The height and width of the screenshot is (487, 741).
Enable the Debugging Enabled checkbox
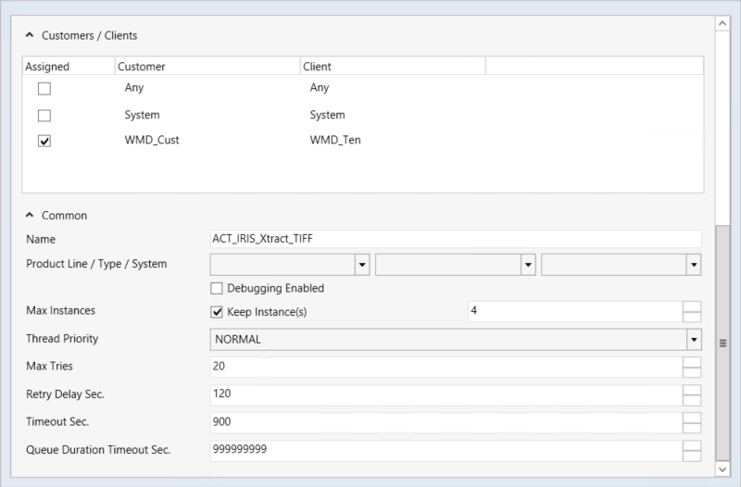coord(218,288)
